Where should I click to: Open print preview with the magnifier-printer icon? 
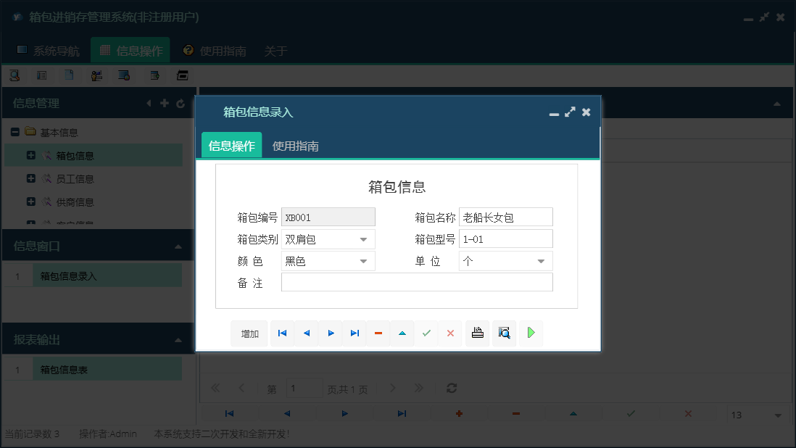504,333
